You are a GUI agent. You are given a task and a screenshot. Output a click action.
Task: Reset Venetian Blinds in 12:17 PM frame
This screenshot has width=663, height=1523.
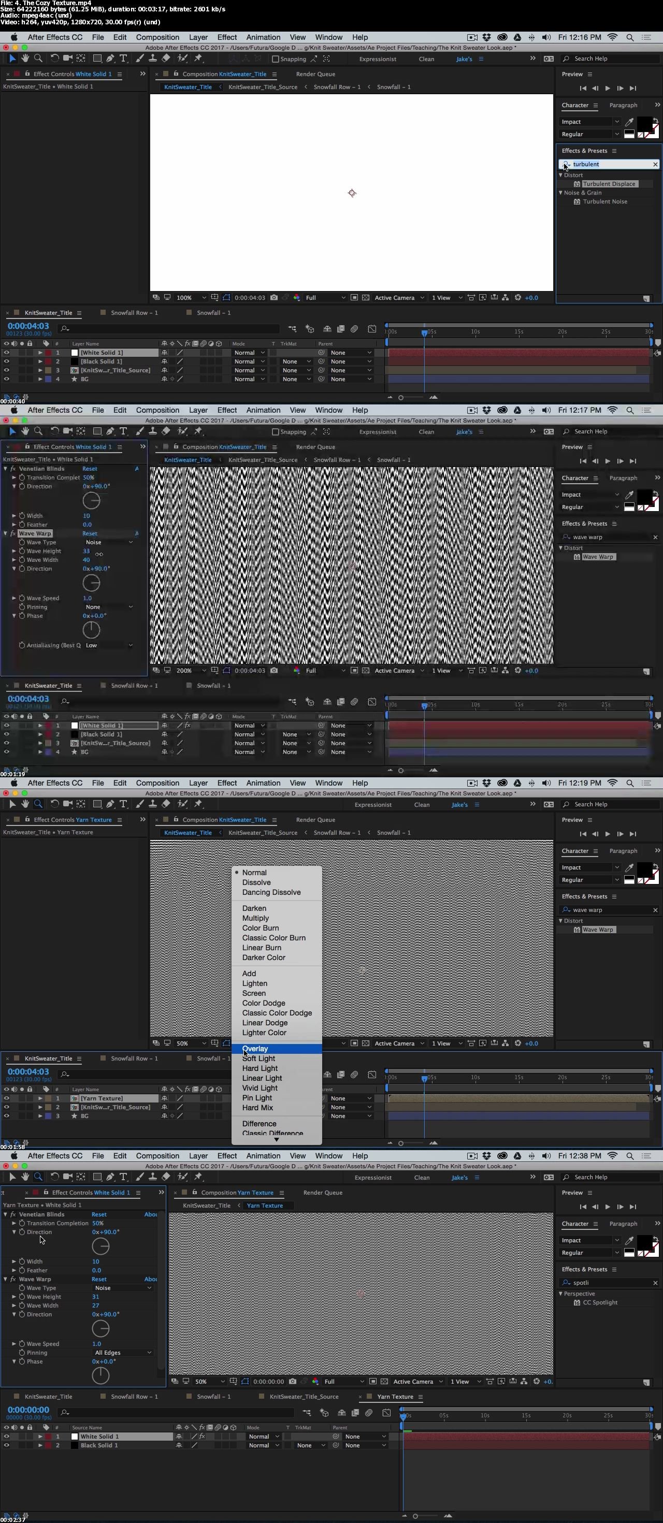pos(89,468)
